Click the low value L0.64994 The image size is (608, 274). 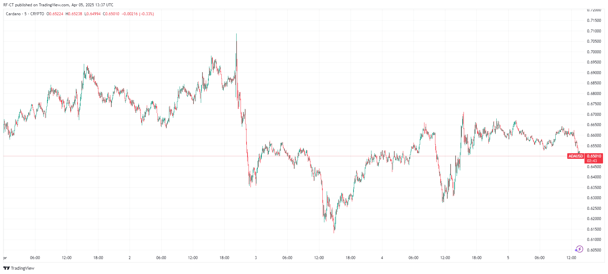point(92,14)
